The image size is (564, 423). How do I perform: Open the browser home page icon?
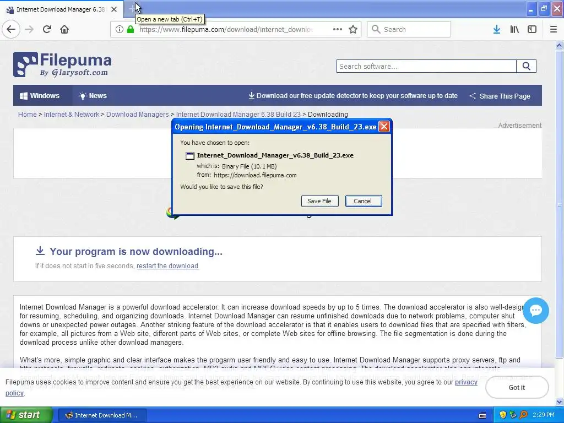pos(64,30)
